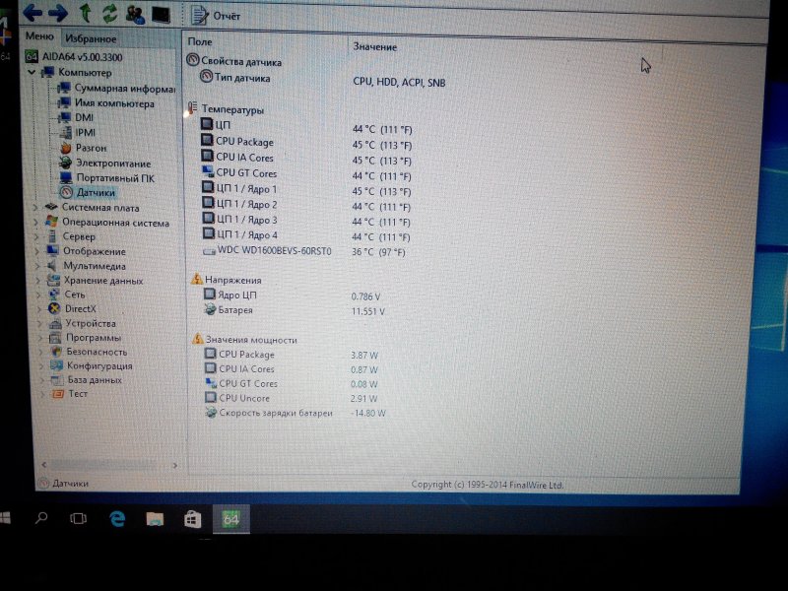Select the Системная плата motherboard icon

point(51,208)
